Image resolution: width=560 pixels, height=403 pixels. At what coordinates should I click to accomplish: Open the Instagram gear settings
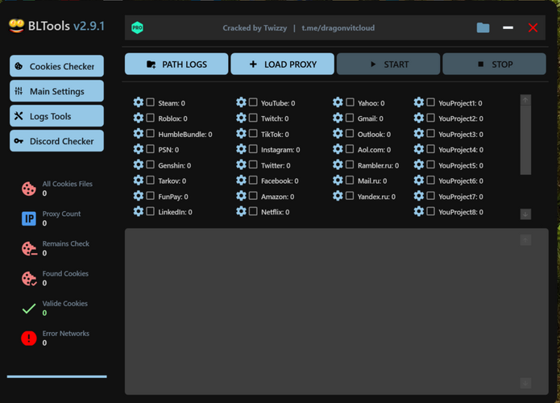(241, 149)
